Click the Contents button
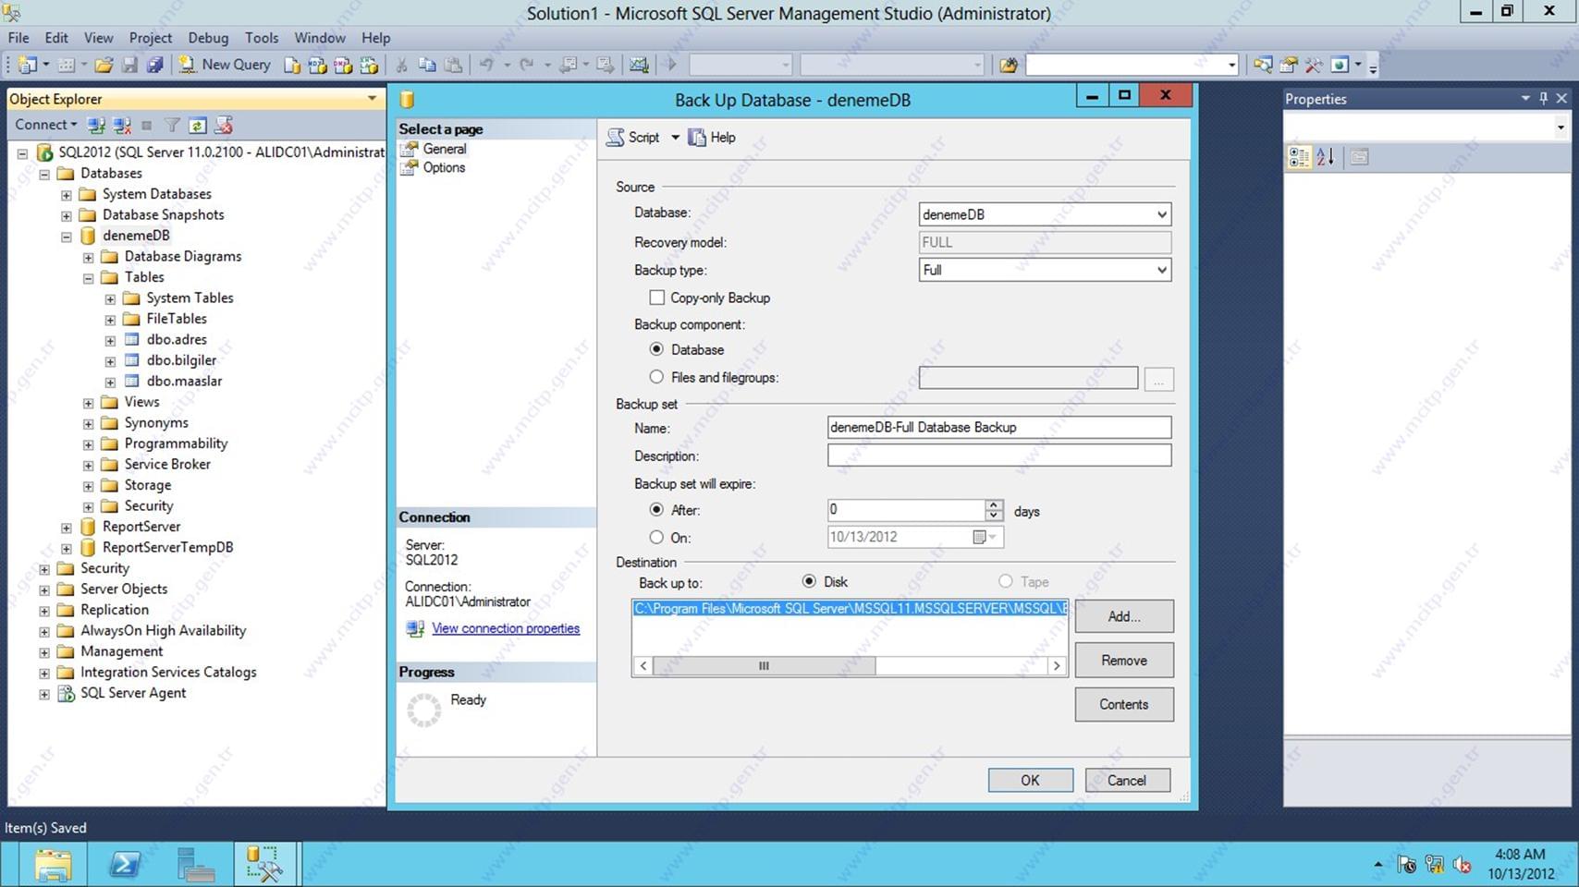Viewport: 1579px width, 887px height. pos(1124,704)
